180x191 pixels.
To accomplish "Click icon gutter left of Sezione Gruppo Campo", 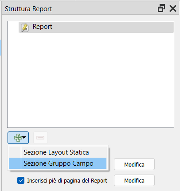I will 15,163.
